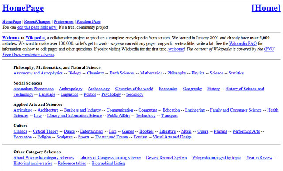
Task: Go to Random Page
Action: tap(88, 22)
